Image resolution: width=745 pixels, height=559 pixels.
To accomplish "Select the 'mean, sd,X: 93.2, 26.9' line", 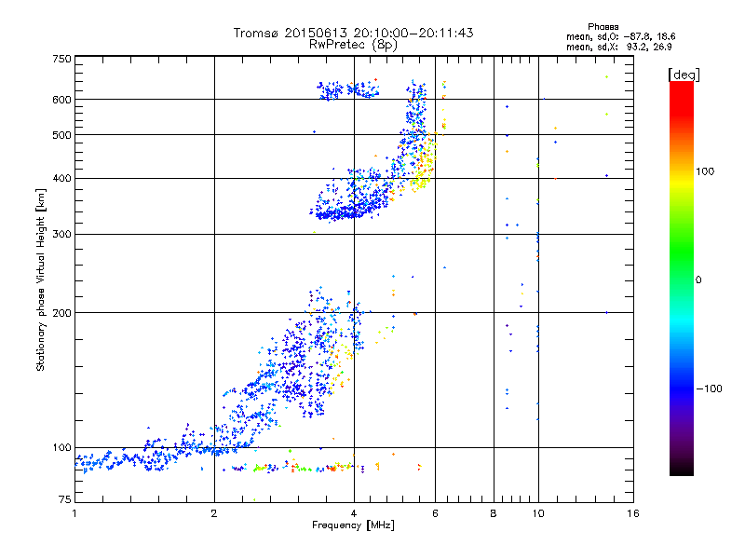I will pos(618,47).
